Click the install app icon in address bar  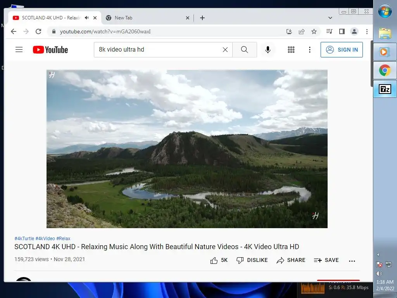tap(289, 31)
